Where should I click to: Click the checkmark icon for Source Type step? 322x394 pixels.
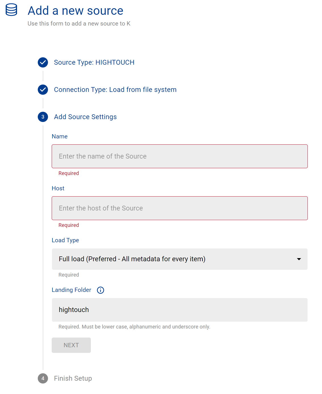43,62
